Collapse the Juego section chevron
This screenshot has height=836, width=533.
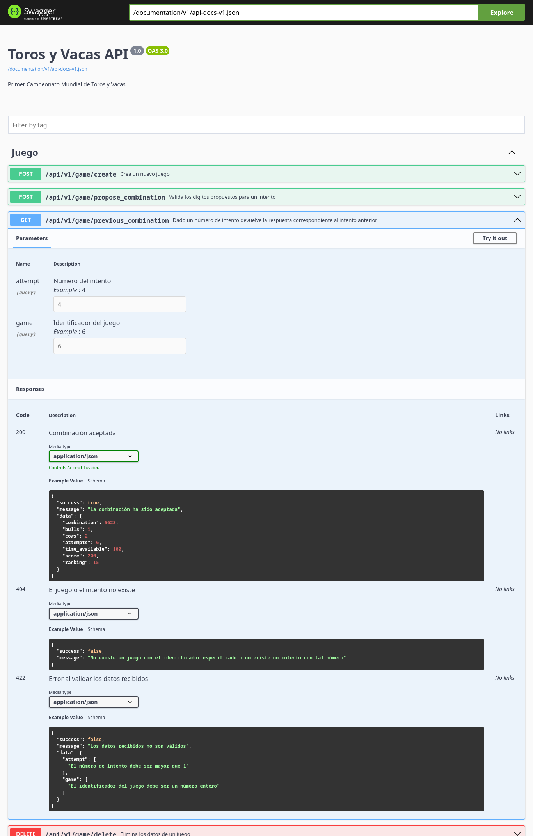[512, 152]
